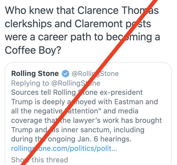
Task: Click 'Trump is deeply' in the quoted tweet
Action: (38, 102)
